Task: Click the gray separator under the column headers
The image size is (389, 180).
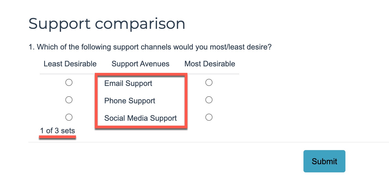Action: pyautogui.click(x=212, y=74)
